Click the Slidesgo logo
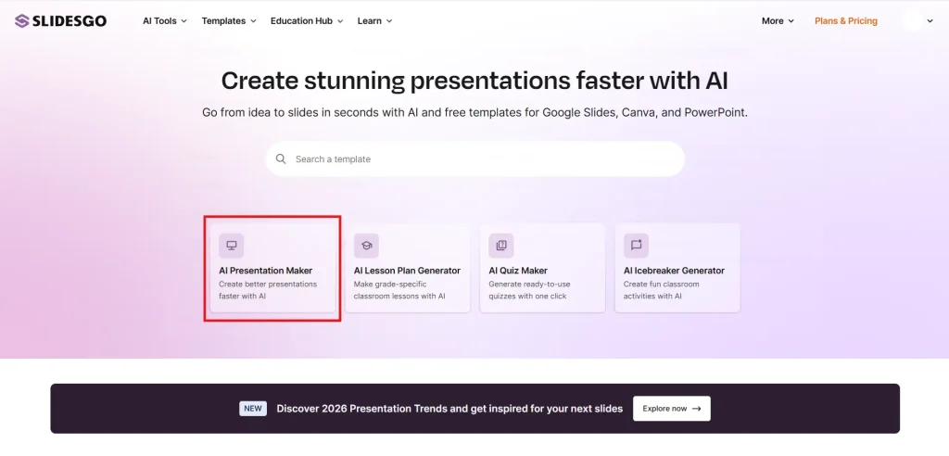Screen dimensions: 949x456 (60, 21)
